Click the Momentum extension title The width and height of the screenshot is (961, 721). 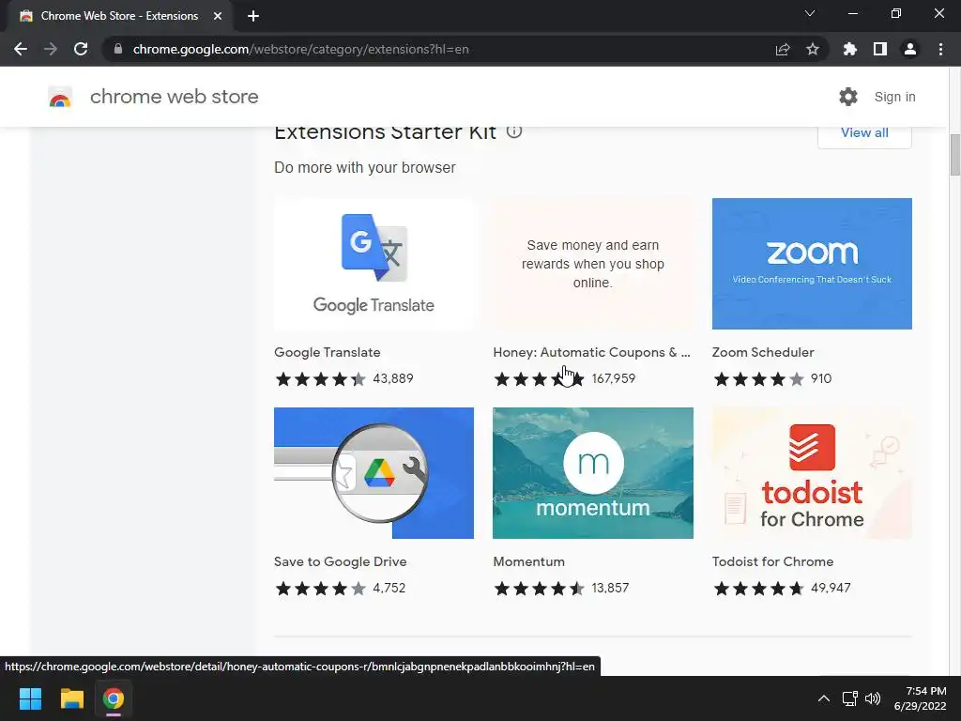[529, 561]
